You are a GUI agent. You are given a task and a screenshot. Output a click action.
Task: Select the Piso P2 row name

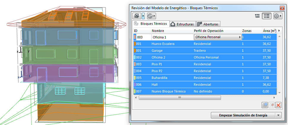(157, 71)
